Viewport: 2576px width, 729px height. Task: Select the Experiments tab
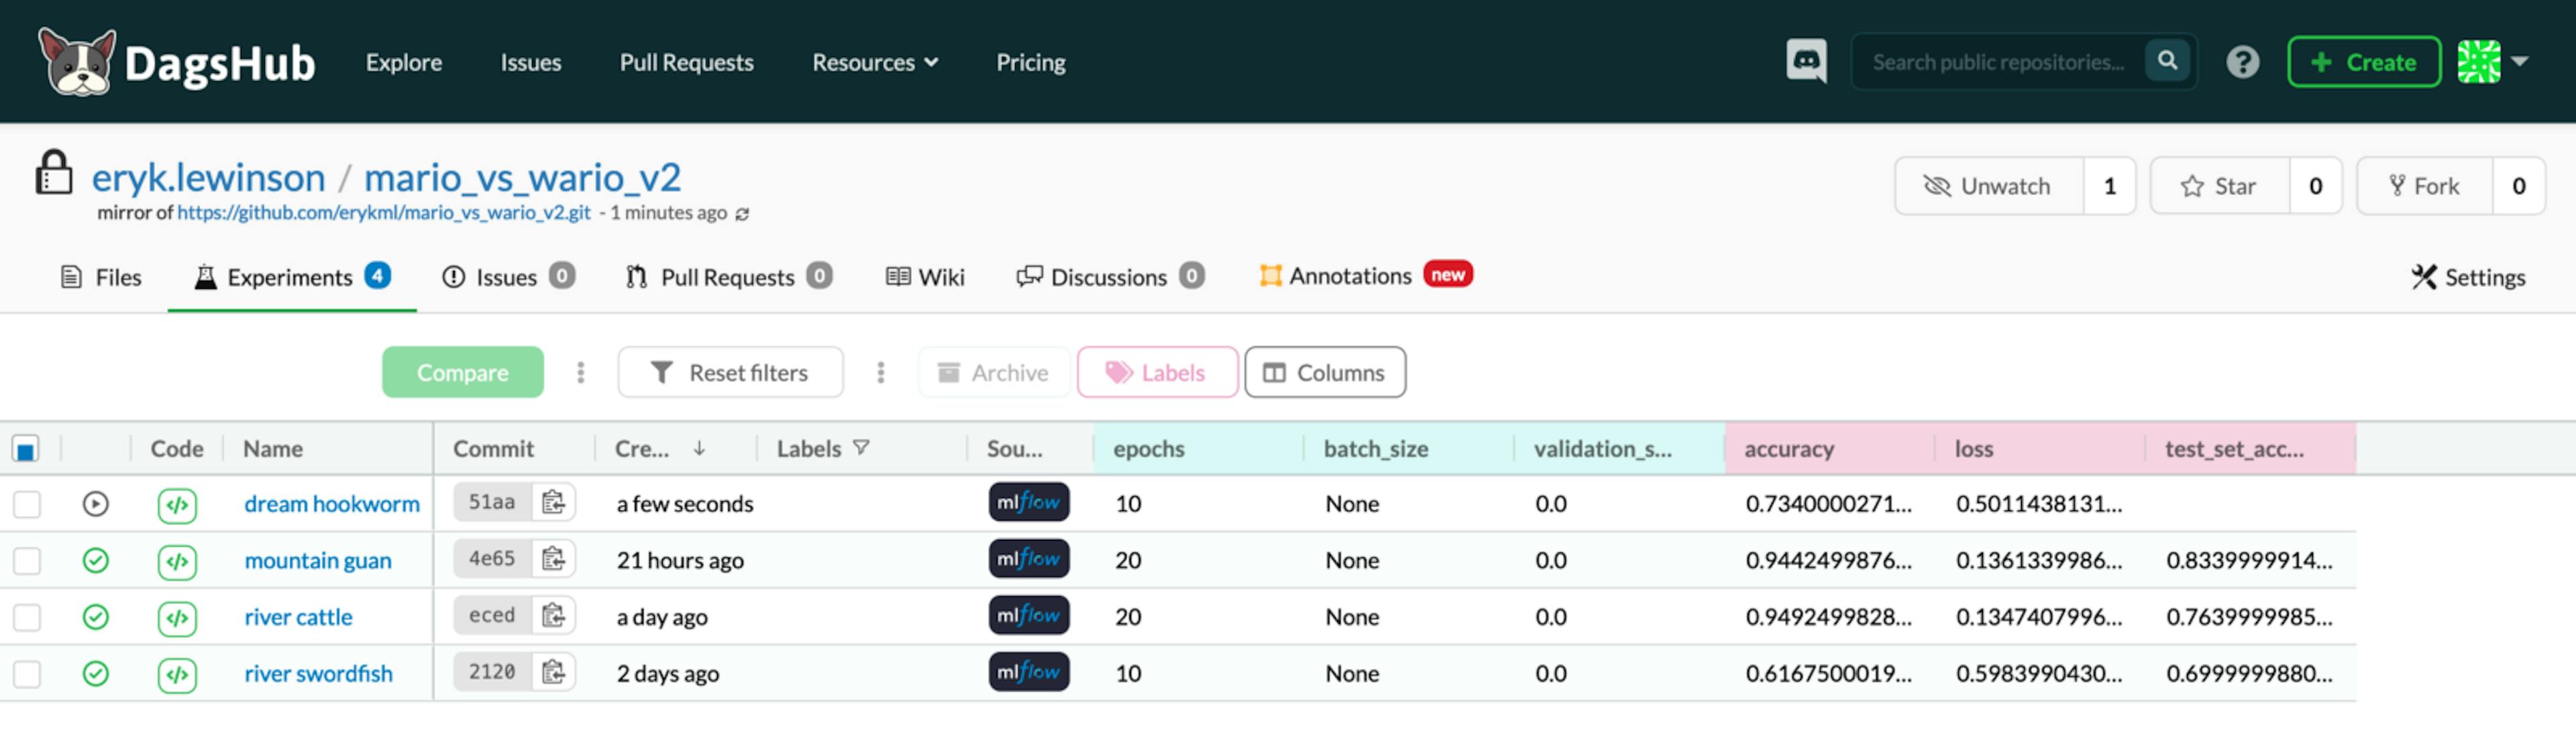291,277
